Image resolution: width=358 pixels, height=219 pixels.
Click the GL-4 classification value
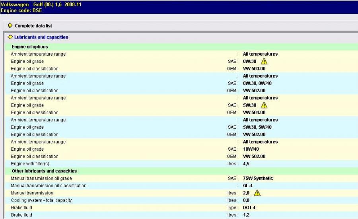pyautogui.click(x=249, y=186)
